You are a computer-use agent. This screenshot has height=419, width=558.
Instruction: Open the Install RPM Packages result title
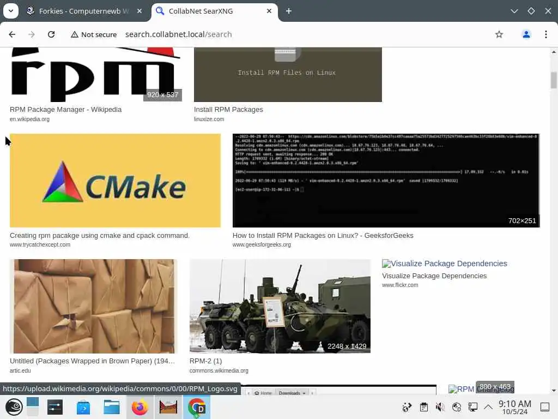tap(228, 109)
